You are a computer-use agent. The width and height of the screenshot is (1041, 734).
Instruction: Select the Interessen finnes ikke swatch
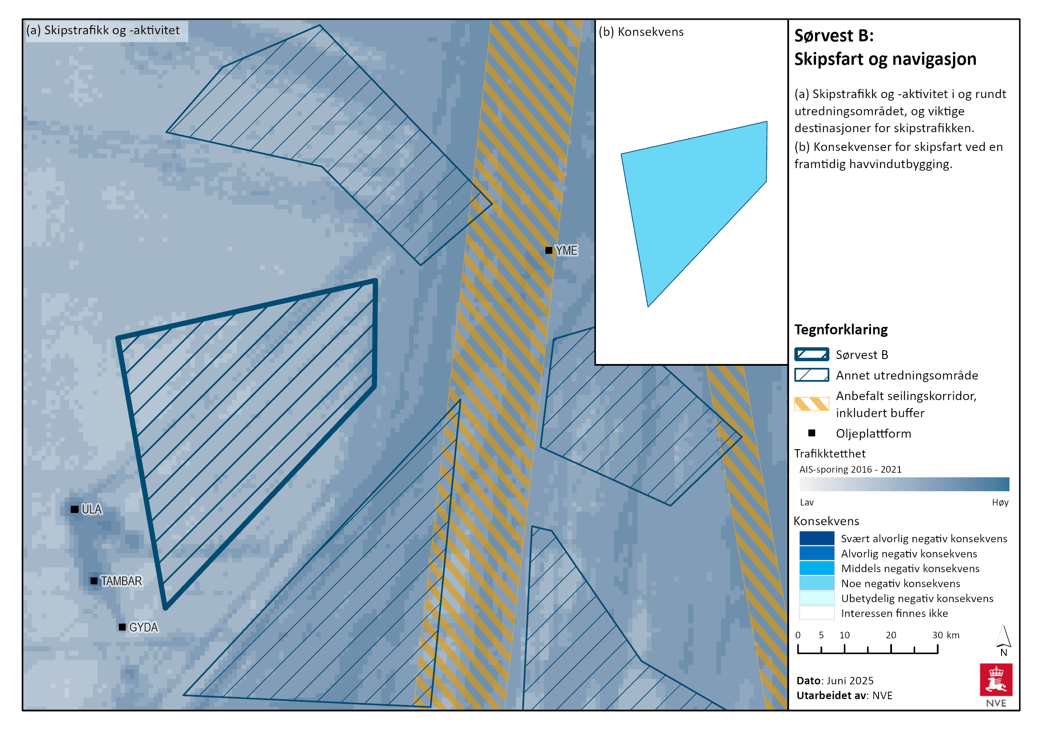(817, 613)
